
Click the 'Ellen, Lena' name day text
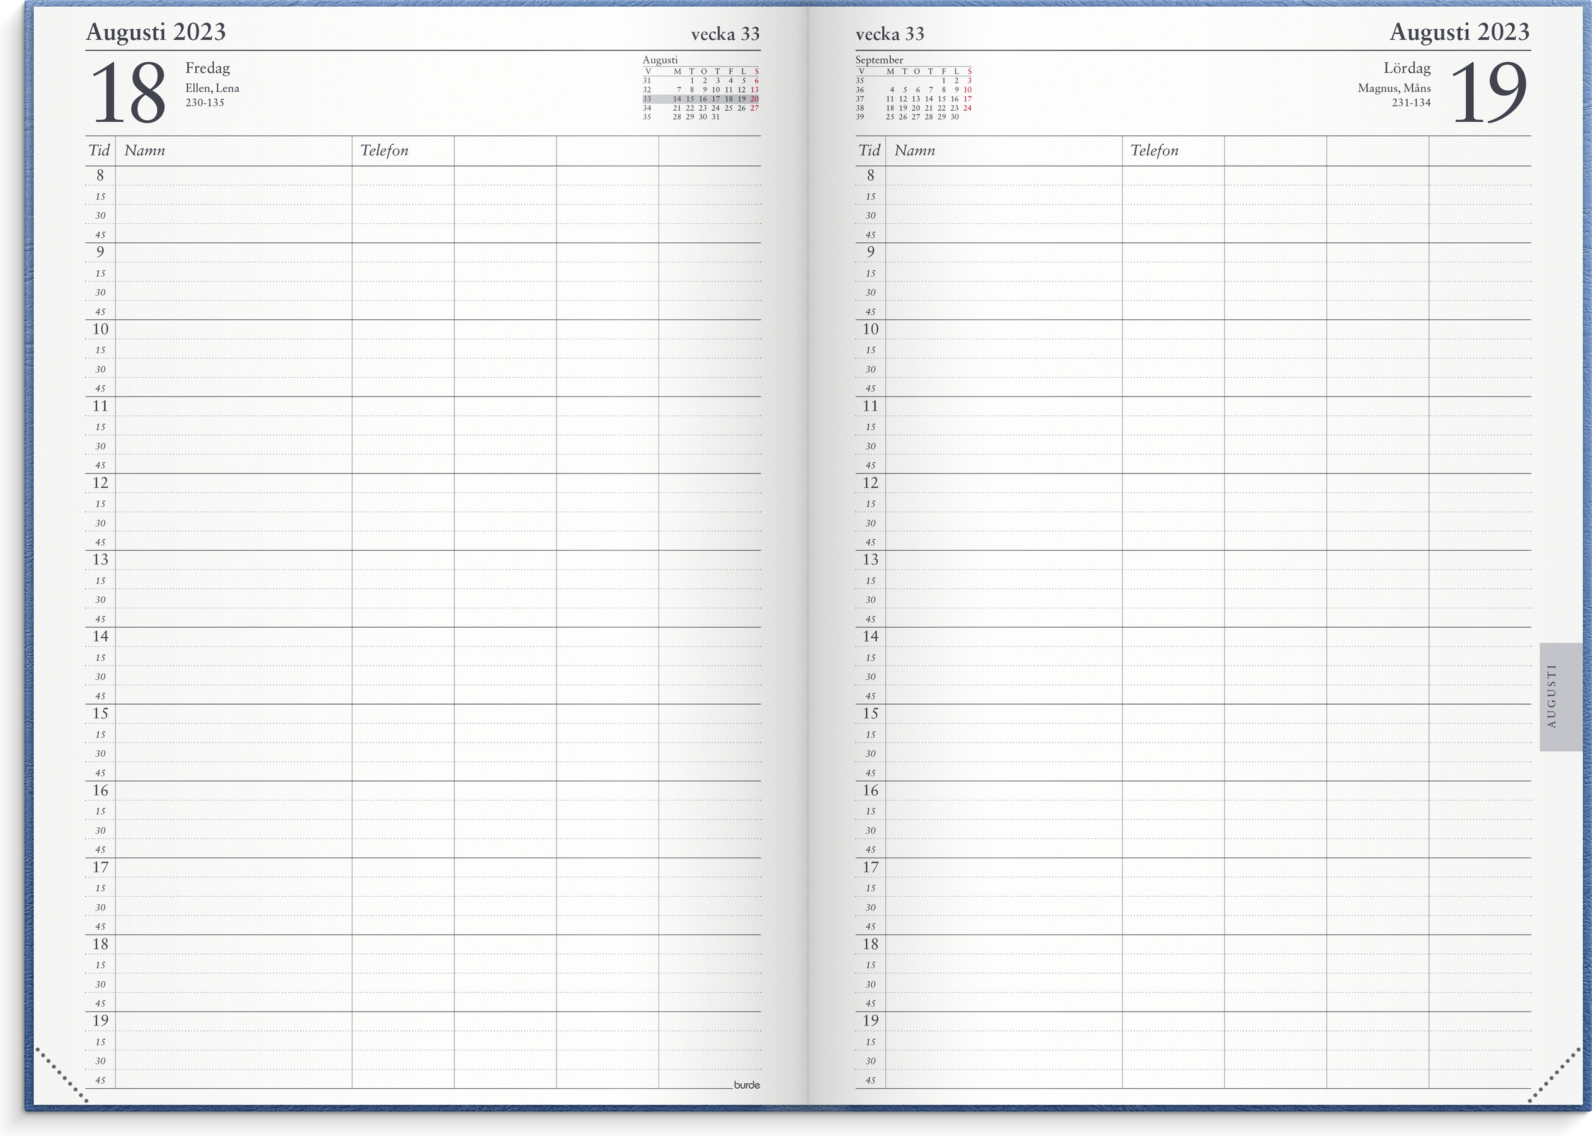[x=212, y=88]
